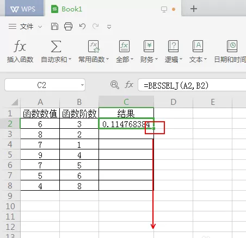Click cell A8 containing 4
Image resolution: width=246 pixels, height=238 pixels.
point(40,186)
